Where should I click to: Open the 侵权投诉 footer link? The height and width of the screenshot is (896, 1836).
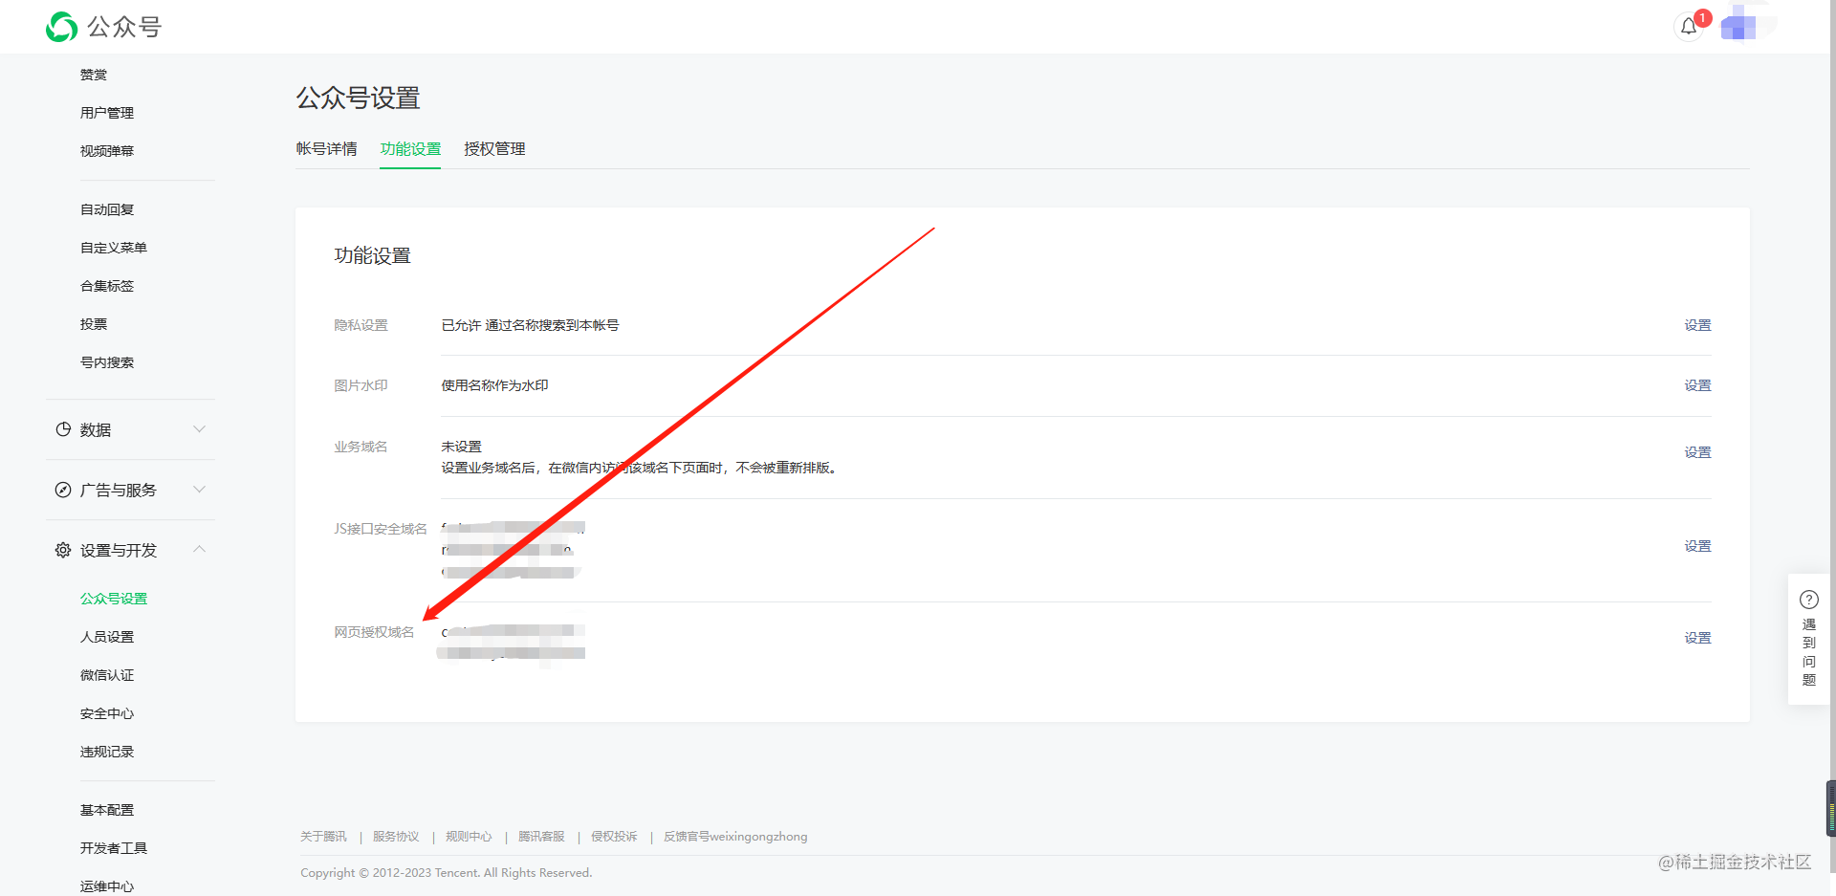pos(614,837)
